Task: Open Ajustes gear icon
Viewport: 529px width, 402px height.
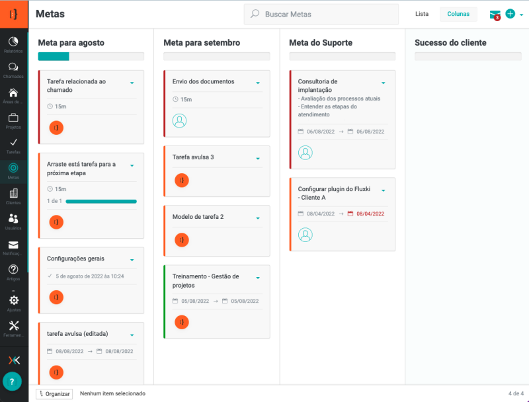Action: (x=13, y=302)
